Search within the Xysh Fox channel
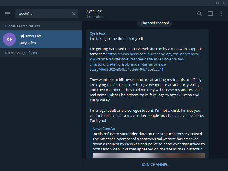Image resolution: width=228 pixels, height=171 pixels. tap(199, 14)
